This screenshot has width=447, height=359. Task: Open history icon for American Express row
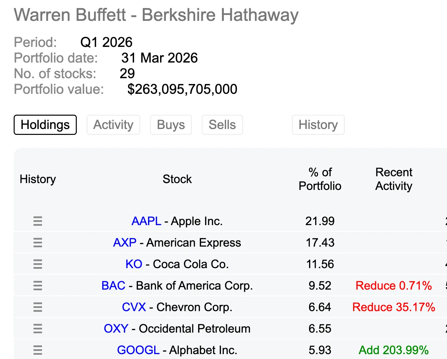(x=38, y=243)
